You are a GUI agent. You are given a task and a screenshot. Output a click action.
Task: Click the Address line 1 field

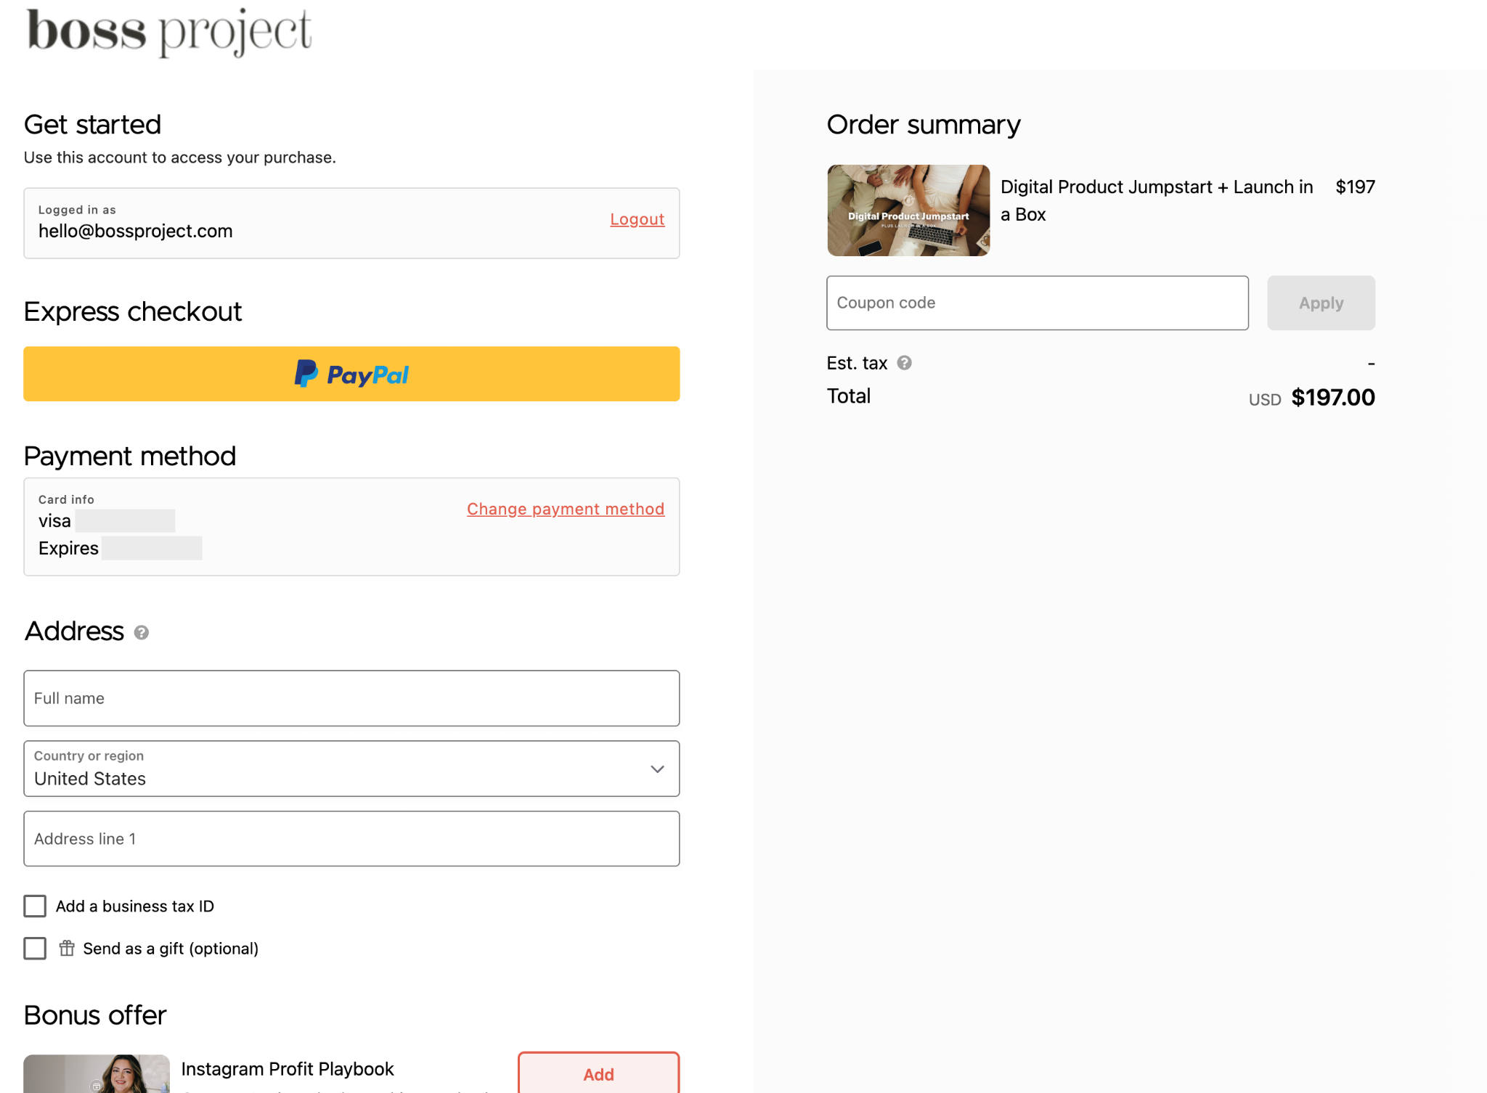351,838
